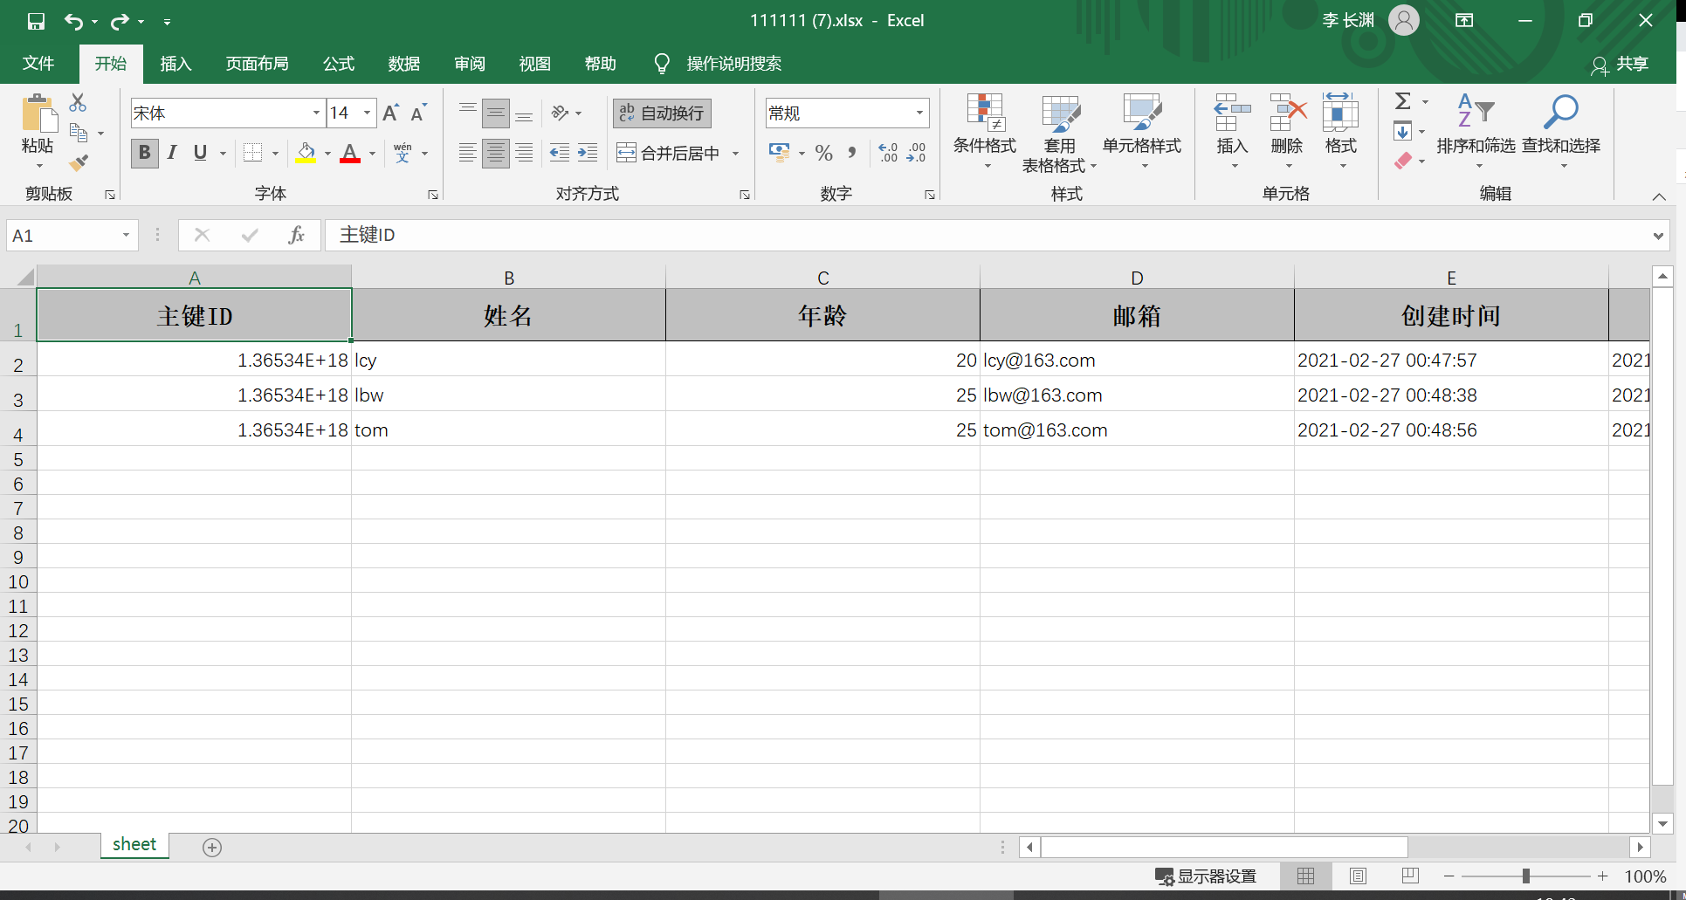
Task: Click the clear eraser icon
Action: [x=1403, y=161]
